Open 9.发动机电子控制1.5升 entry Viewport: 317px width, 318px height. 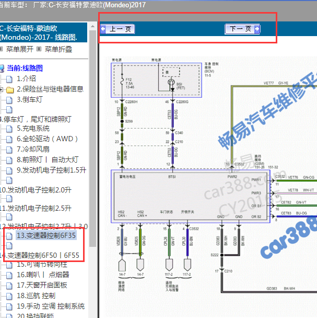[52, 170]
